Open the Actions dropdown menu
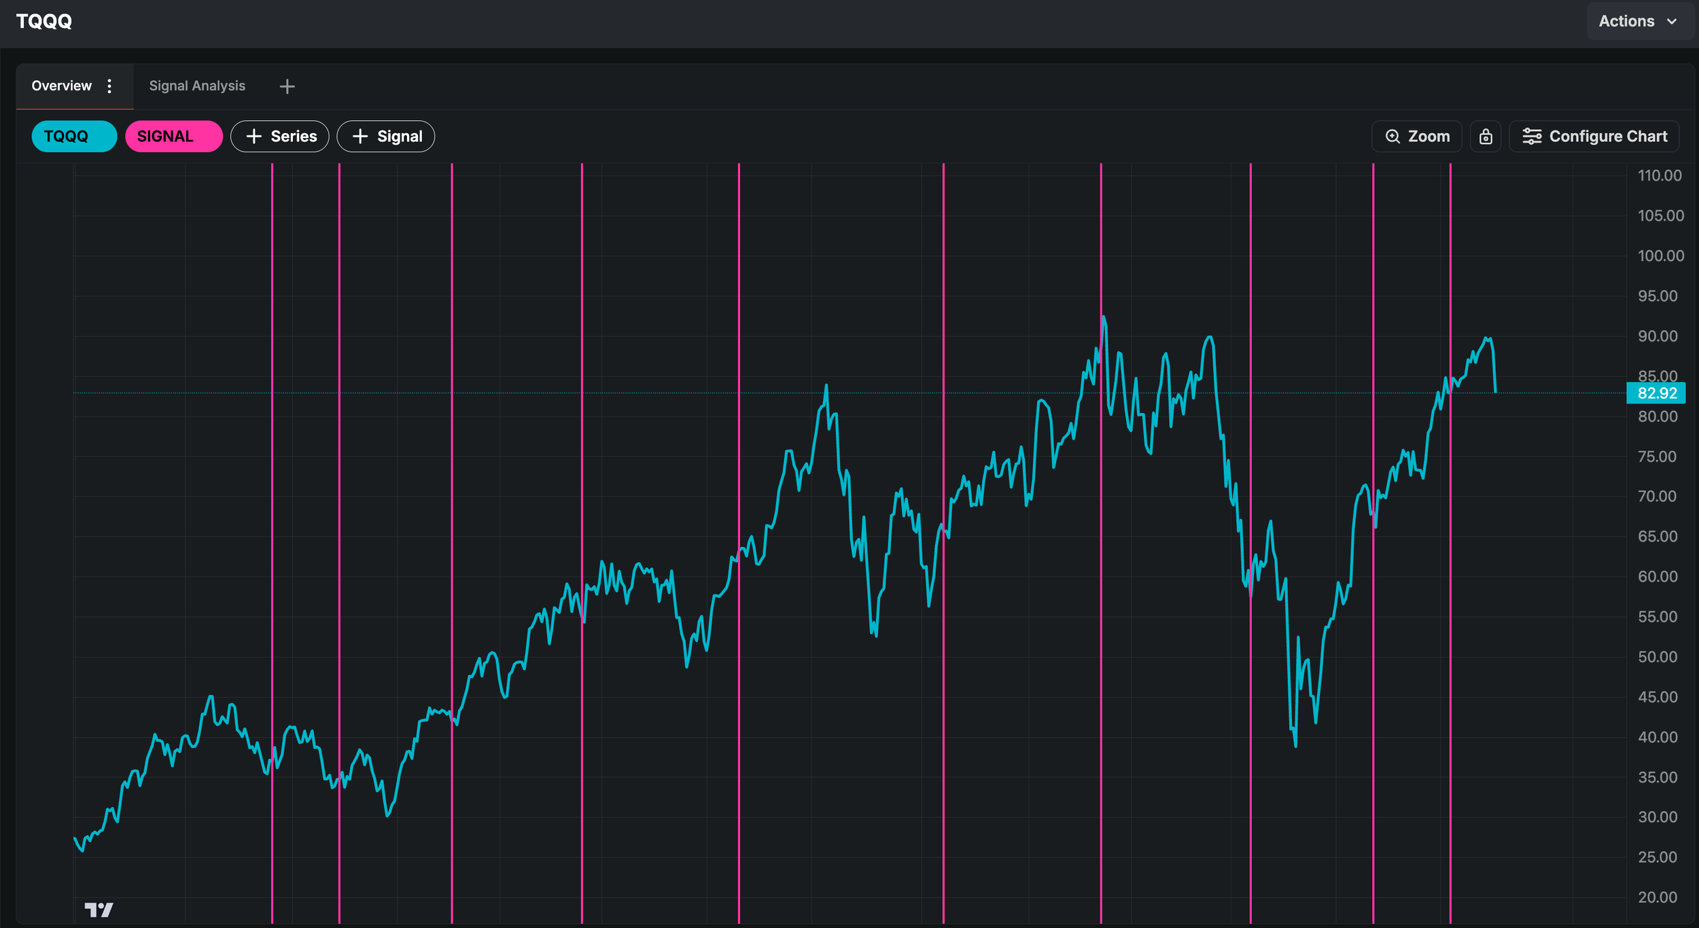The height and width of the screenshot is (928, 1699). (1639, 21)
